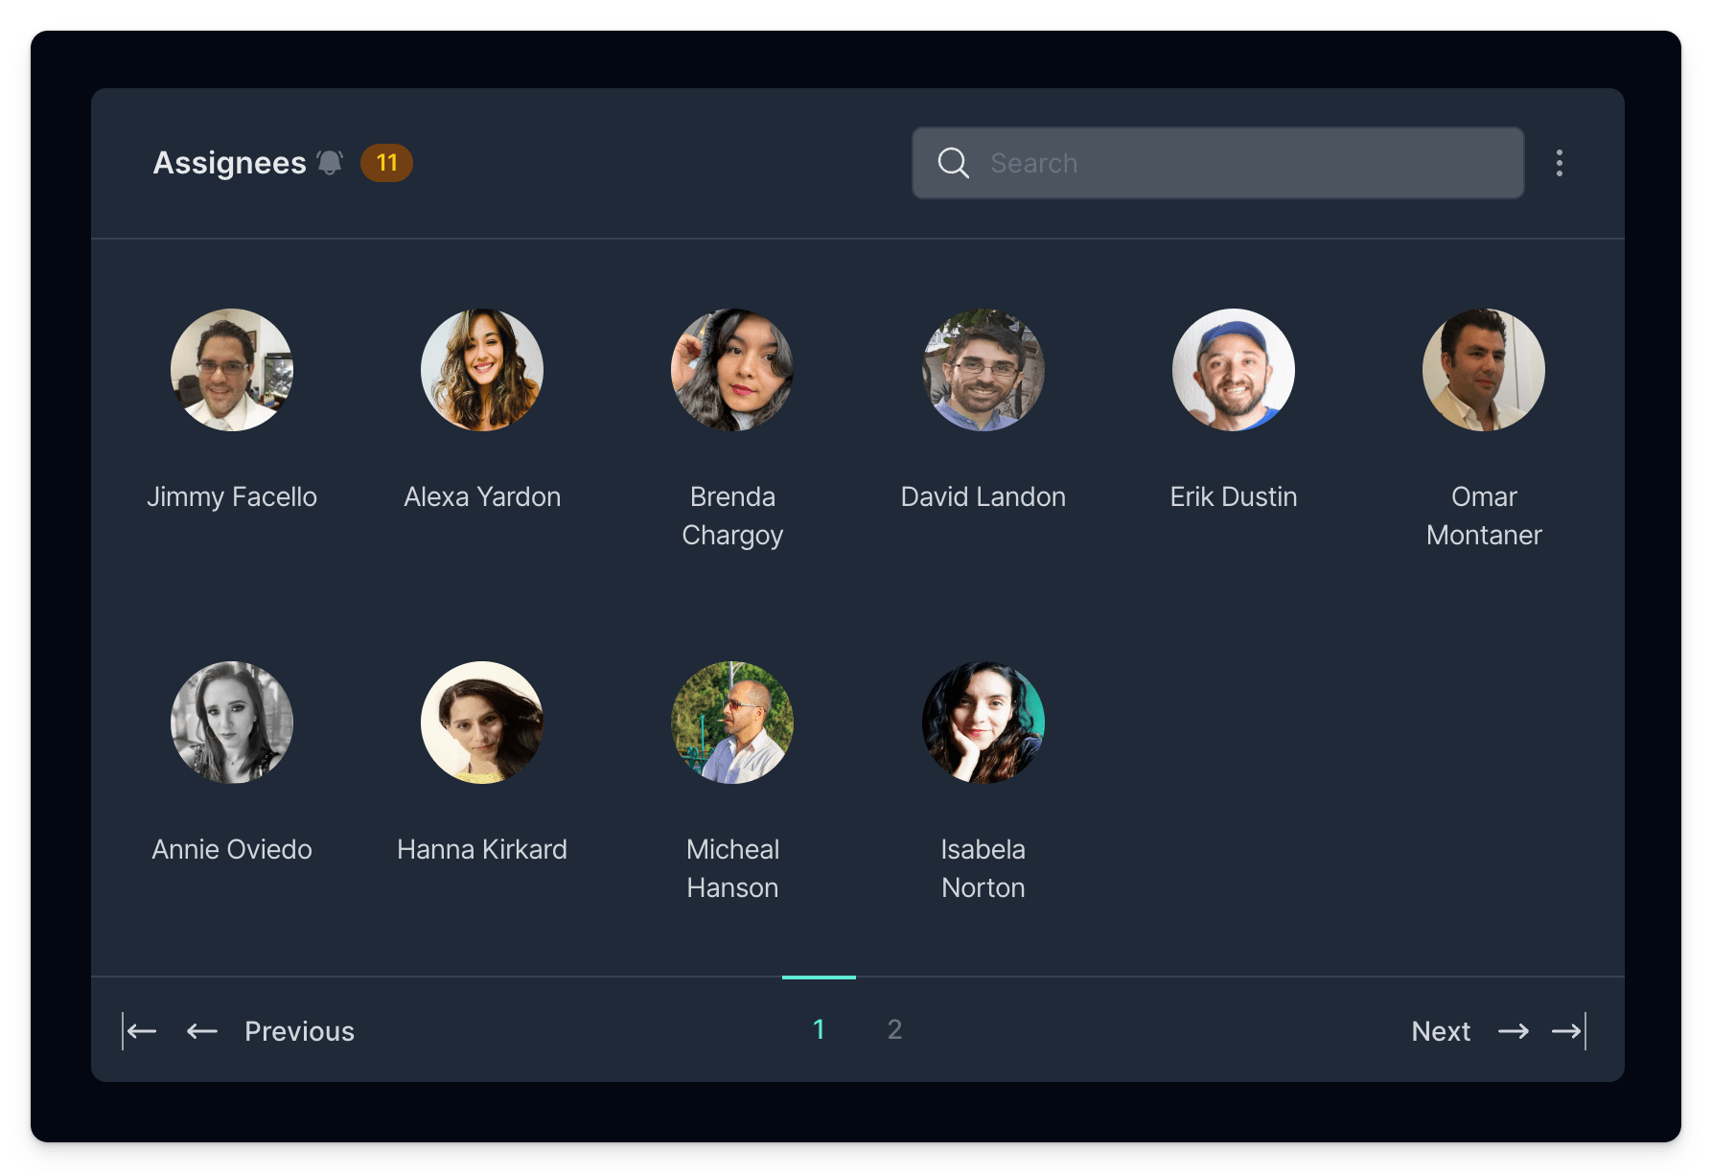The height and width of the screenshot is (1173, 1712).
Task: Click Erik Dustin's profile picture
Action: point(1234,370)
